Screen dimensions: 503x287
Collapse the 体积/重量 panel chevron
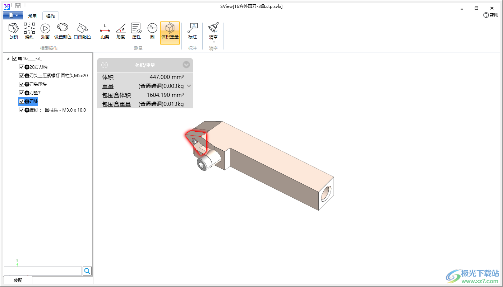(186, 65)
